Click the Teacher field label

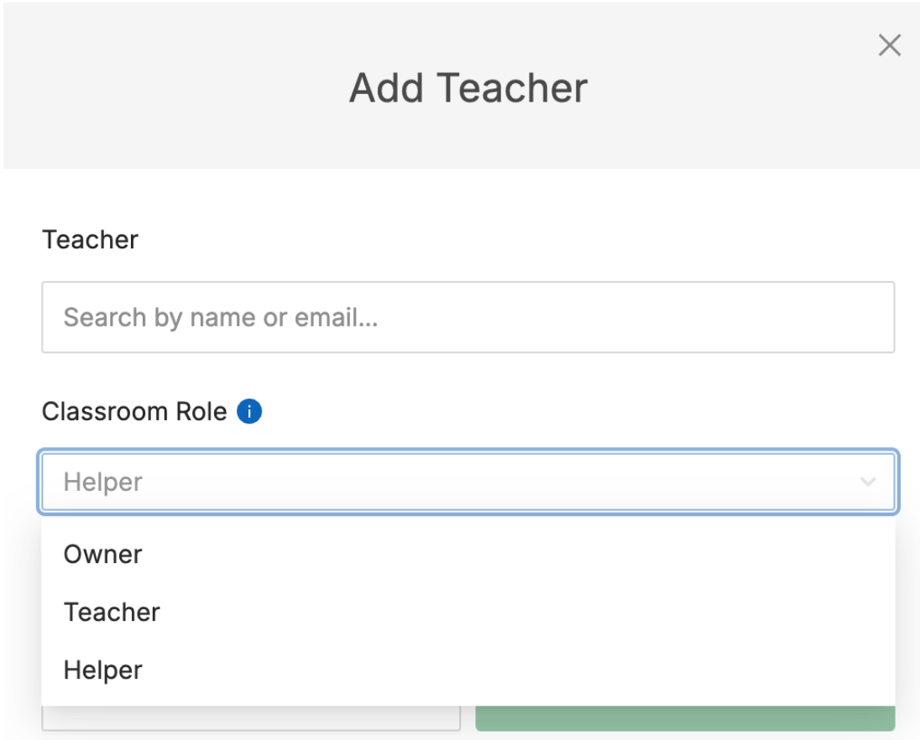(x=90, y=240)
